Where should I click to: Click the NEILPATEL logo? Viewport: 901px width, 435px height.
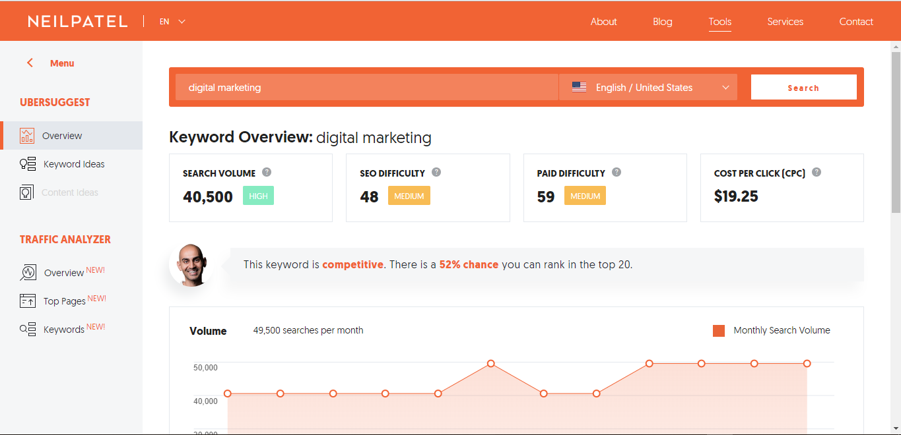(78, 21)
